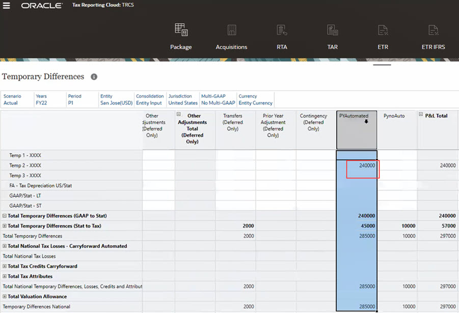This screenshot has height=313, width=459.
Task: Change the Years FY22 selection
Action: [41, 103]
